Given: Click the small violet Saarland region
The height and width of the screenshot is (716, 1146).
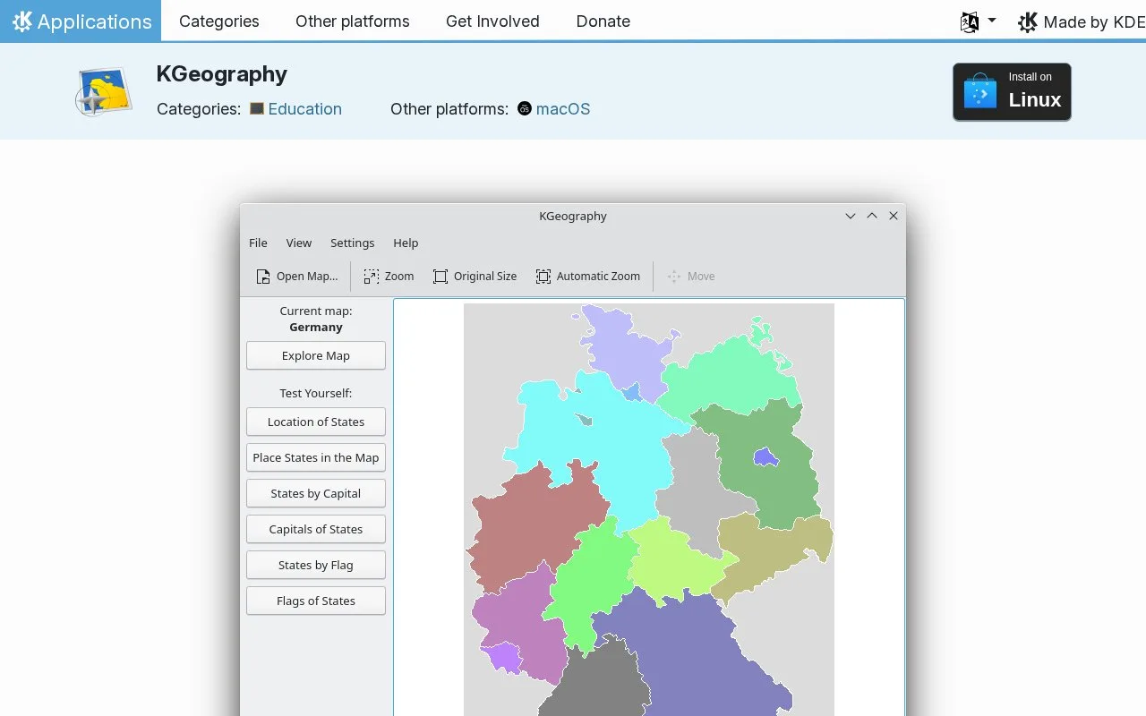Looking at the screenshot, I should tap(503, 657).
